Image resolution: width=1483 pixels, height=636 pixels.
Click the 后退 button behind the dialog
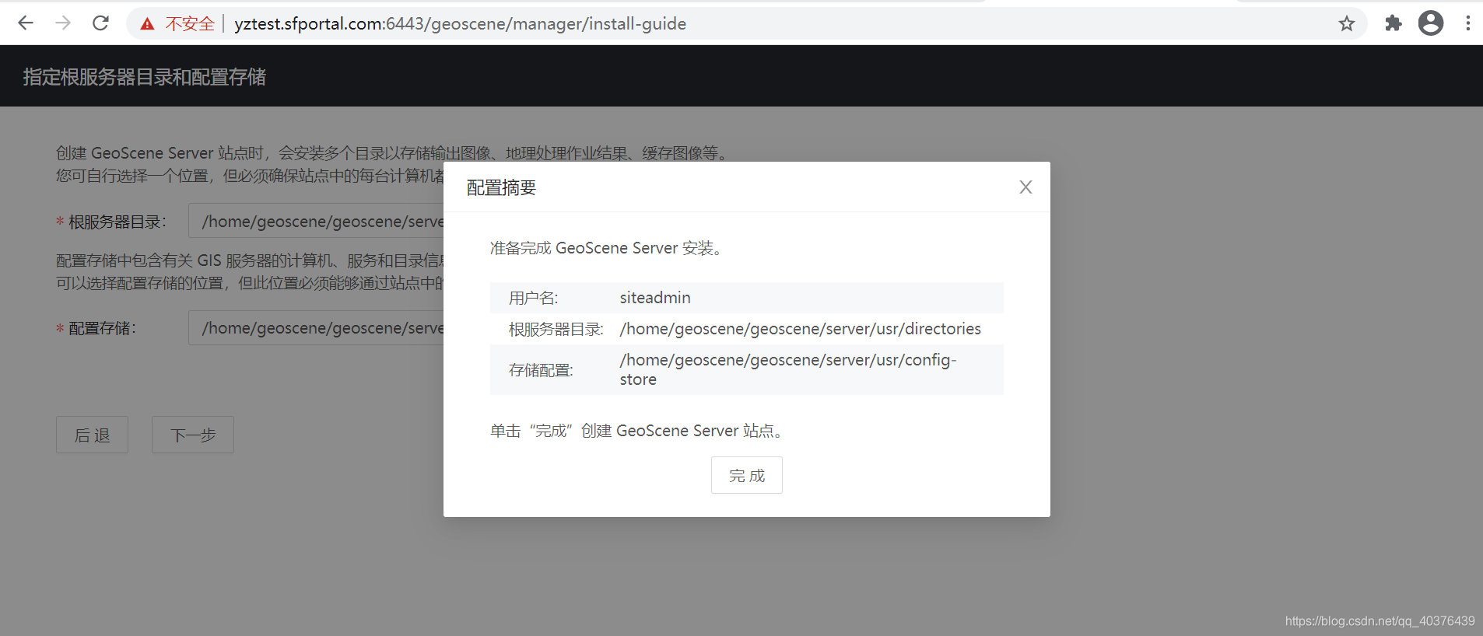click(92, 435)
